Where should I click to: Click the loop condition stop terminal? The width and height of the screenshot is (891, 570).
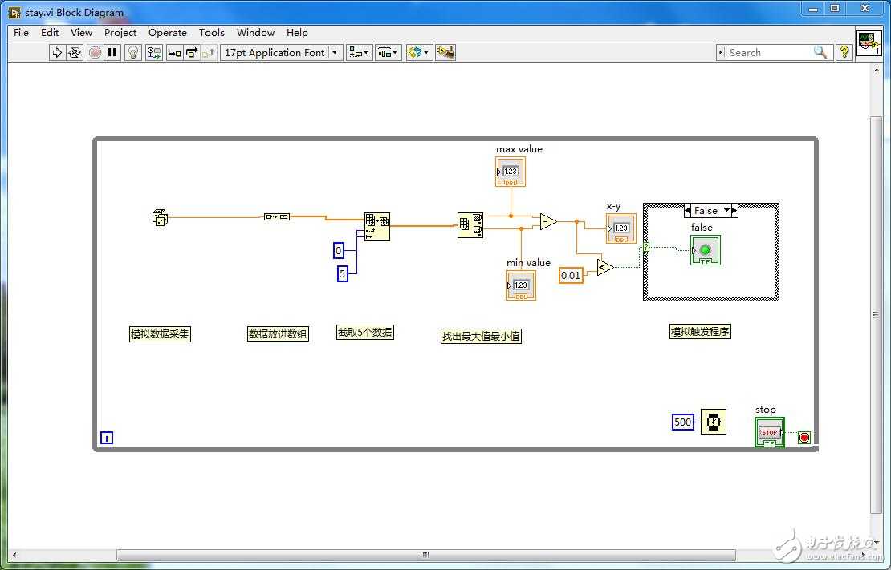coord(804,438)
